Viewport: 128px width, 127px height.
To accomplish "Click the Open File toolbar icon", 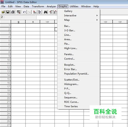I will (x=3, y=12).
